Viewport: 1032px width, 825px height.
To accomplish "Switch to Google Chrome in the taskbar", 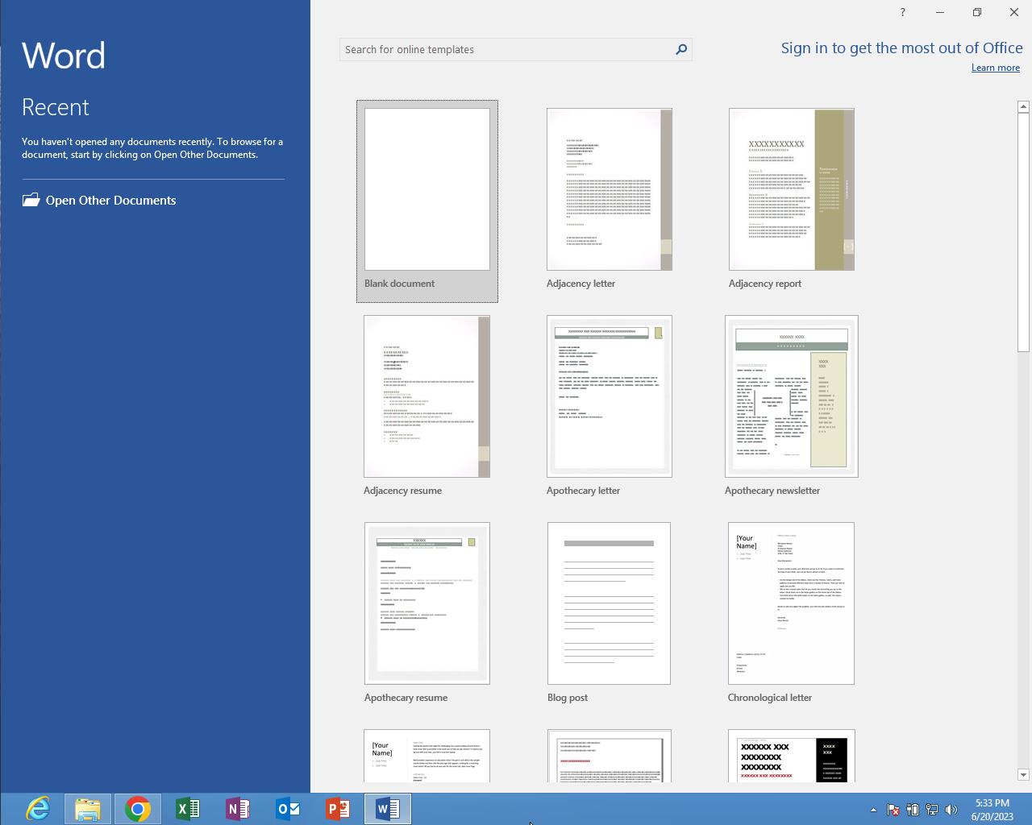I will 138,808.
